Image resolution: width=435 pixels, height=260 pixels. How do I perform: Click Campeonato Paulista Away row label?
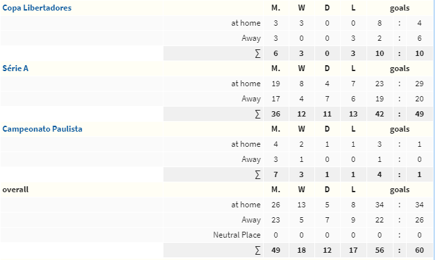pos(251,159)
